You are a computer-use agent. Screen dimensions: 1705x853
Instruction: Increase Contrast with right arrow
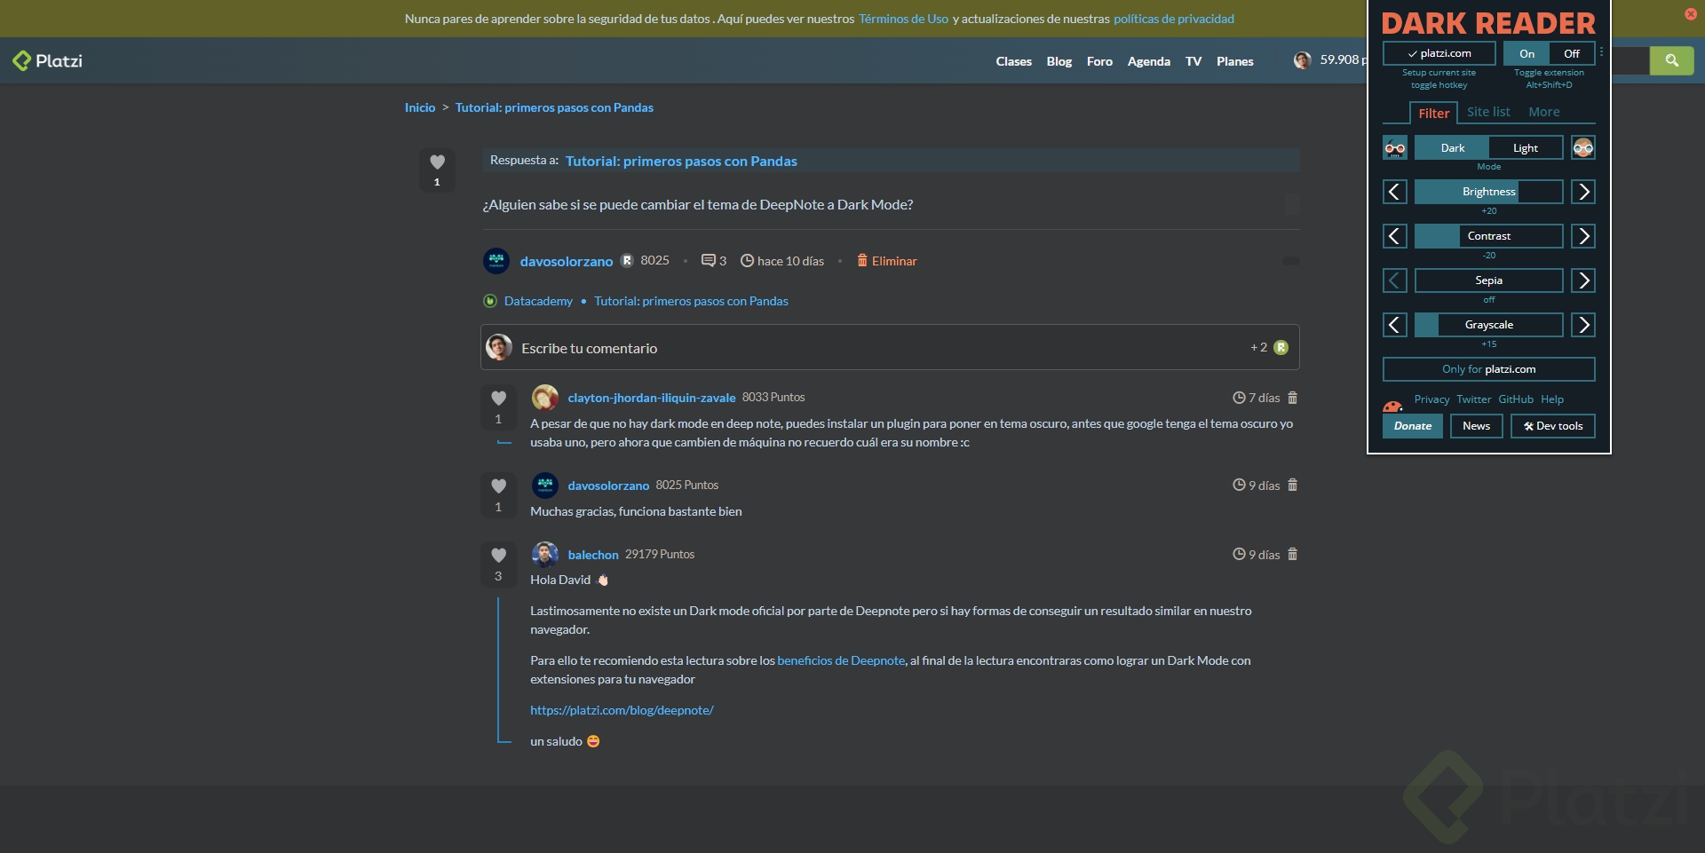tap(1583, 236)
